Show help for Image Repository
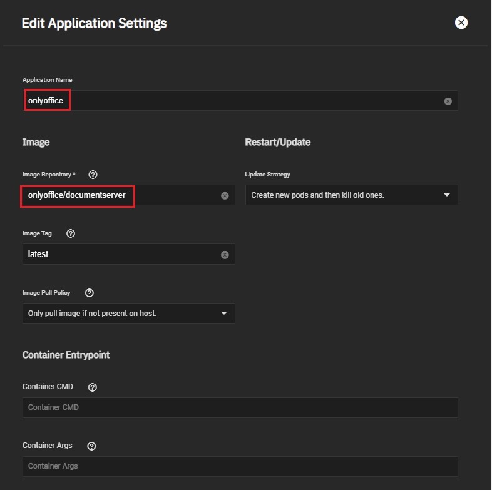This screenshot has width=492, height=490. (x=93, y=175)
